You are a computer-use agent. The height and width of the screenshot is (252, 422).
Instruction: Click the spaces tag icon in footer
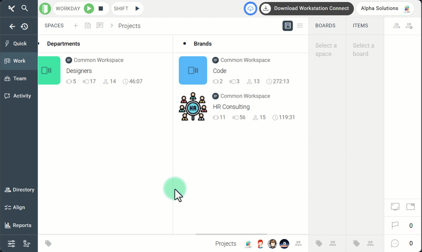pyautogui.click(x=48, y=244)
